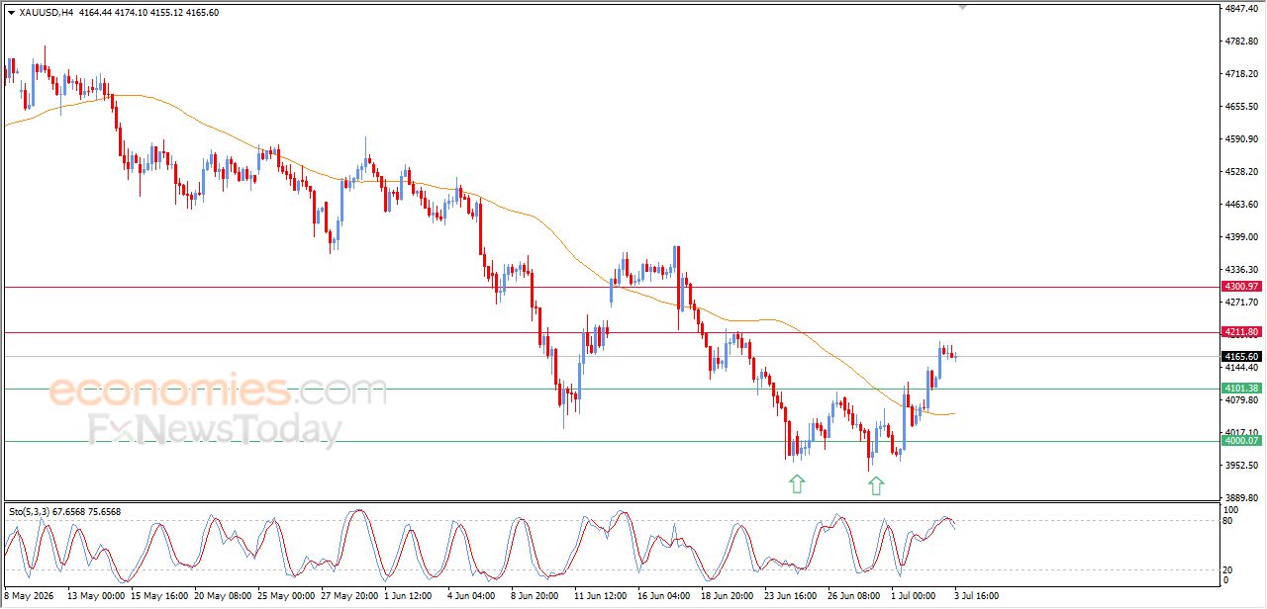The width and height of the screenshot is (1267, 609).
Task: Click the left green up arrow marker
Action: [x=797, y=483]
